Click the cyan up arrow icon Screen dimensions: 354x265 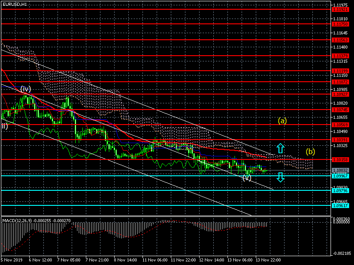(x=281, y=148)
